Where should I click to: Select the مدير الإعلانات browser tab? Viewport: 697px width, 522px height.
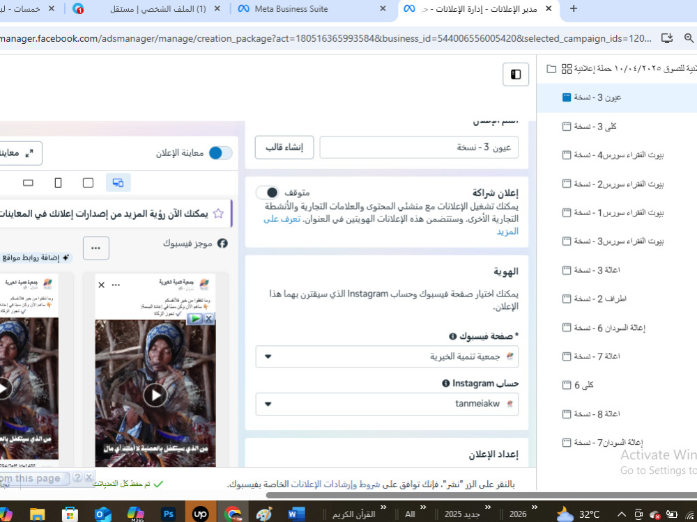[478, 8]
